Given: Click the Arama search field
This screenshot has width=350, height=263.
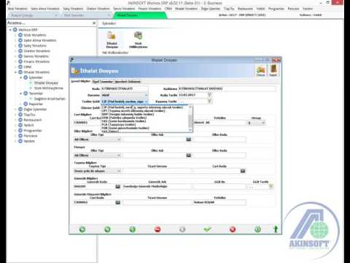Looking at the screenshot, I should (x=50, y=23).
